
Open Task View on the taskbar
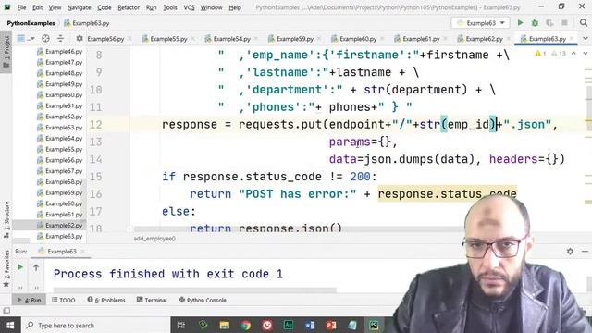(181, 325)
